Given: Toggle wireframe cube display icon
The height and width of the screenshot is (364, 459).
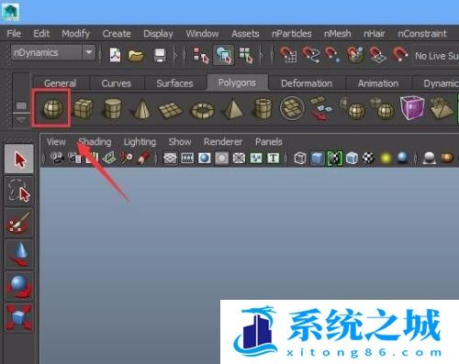Looking at the screenshot, I should [x=300, y=158].
